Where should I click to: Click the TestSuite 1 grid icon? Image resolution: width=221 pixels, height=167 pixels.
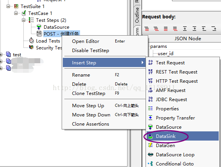[x=16, y=6]
